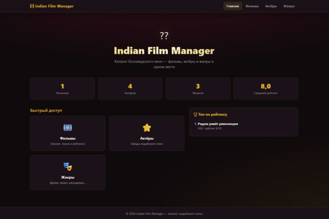Click the film strip icon in Фильмы card
The height and width of the screenshot is (219, 329).
tap(67, 128)
